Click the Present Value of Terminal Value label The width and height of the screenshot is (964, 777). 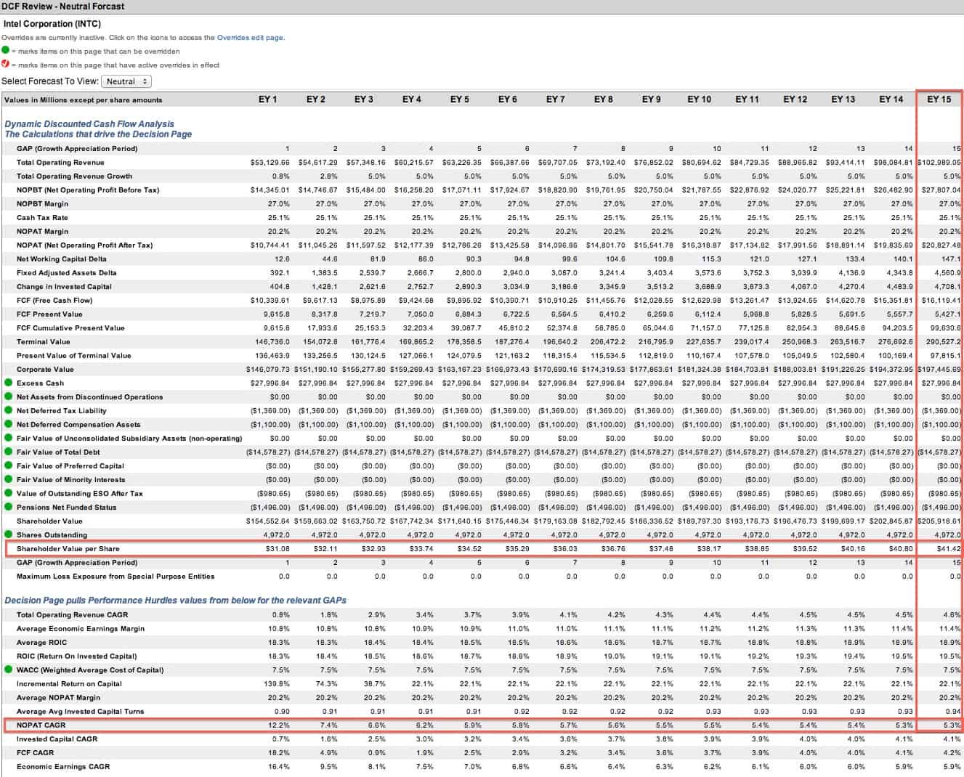point(74,356)
